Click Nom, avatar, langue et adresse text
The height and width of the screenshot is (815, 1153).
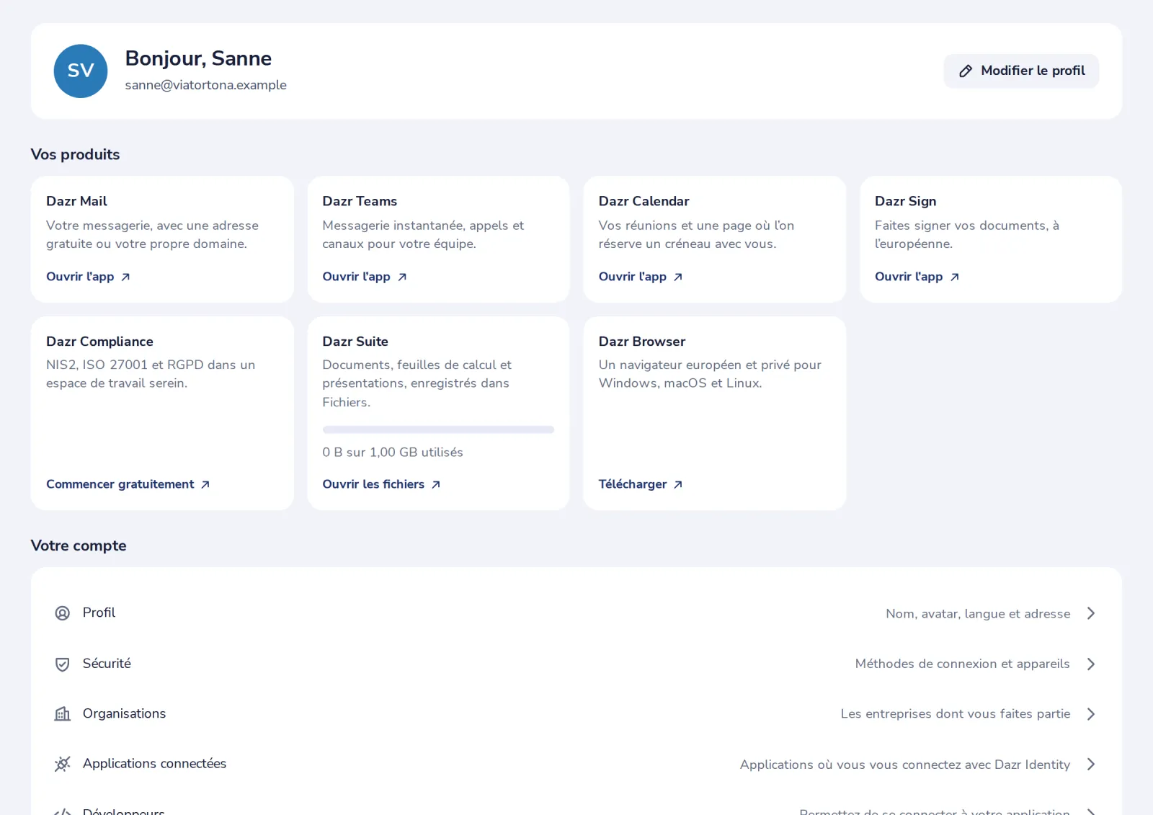[978, 614]
